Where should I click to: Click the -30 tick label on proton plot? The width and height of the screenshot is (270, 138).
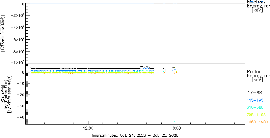[x=20, y=106]
